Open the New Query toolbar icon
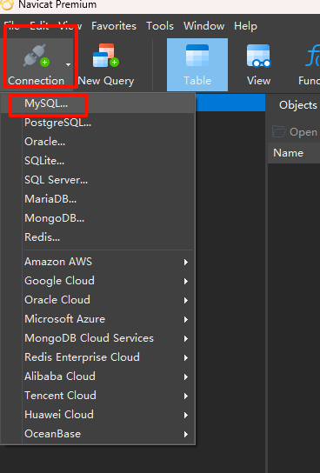Viewport: 320px width, 473px height. [106, 55]
